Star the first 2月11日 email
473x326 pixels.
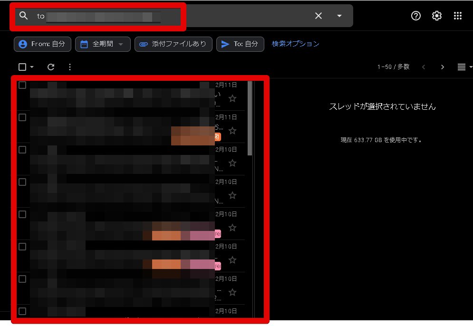tap(232, 98)
